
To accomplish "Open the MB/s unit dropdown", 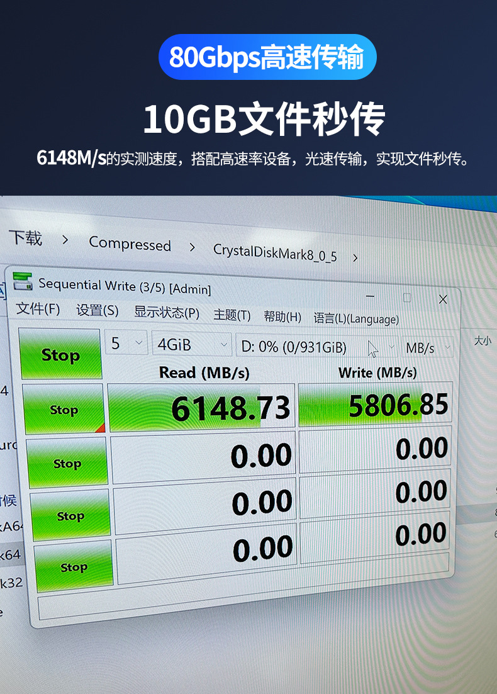I will click(x=428, y=348).
